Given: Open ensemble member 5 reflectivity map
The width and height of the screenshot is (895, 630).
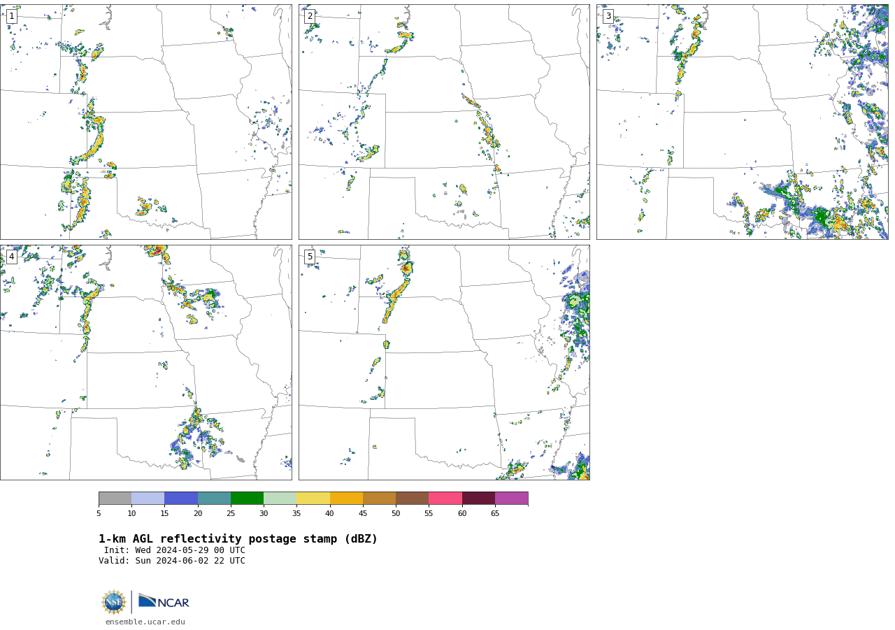Looking at the screenshot, I should tap(444, 362).
